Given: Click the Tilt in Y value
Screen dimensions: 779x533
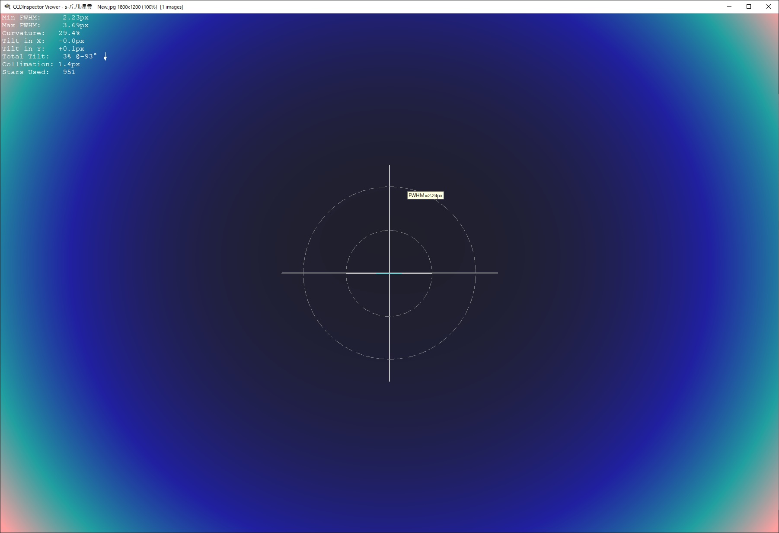Looking at the screenshot, I should [x=71, y=49].
